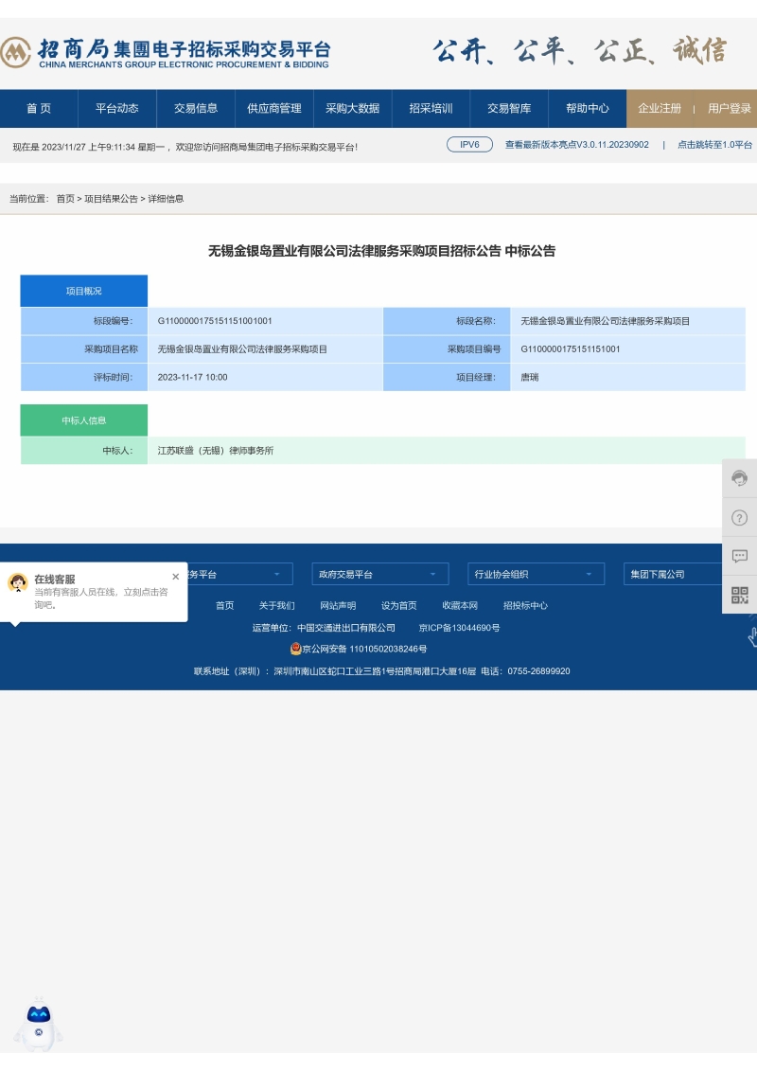The height and width of the screenshot is (1071, 757).
Task: Click the 京公网安备 police badge icon
Action: click(x=295, y=649)
